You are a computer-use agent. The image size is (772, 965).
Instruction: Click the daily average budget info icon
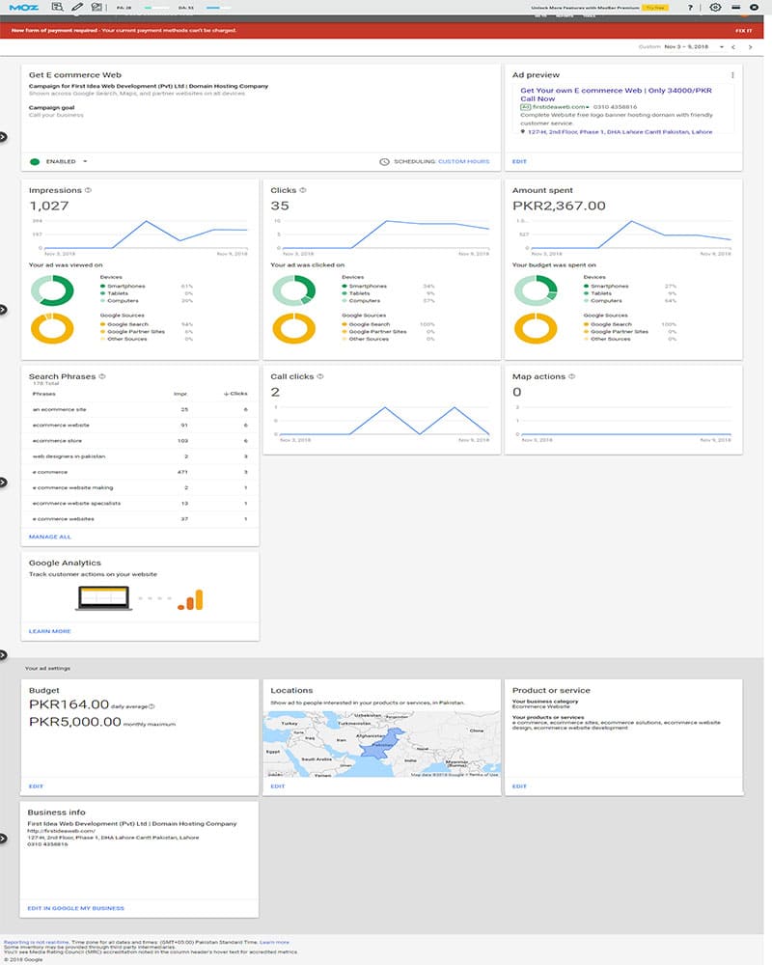coord(152,706)
